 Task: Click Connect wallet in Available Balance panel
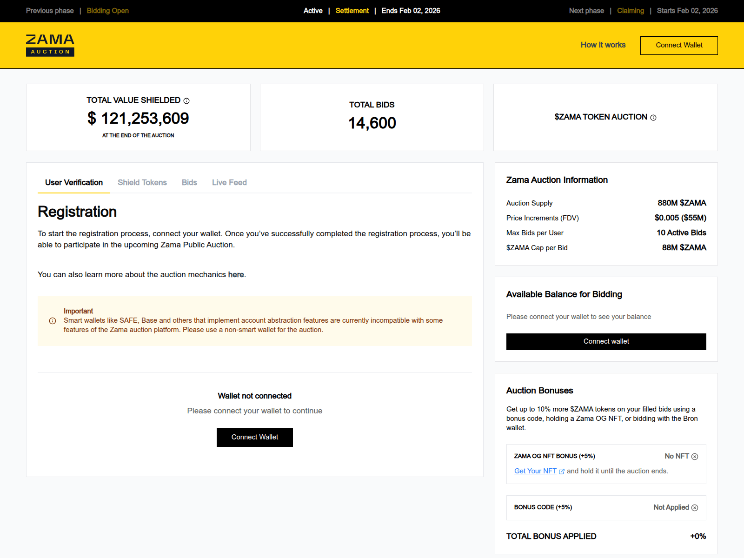(606, 342)
